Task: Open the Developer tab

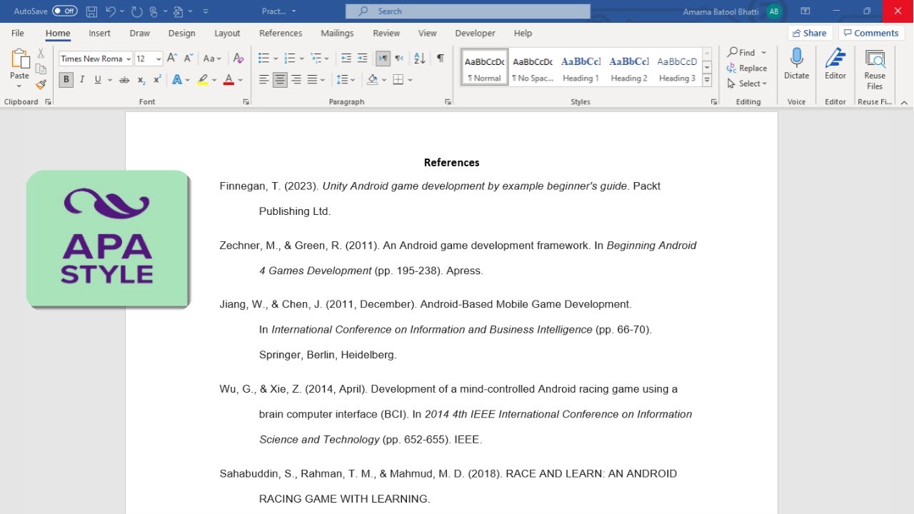Action: pos(475,33)
